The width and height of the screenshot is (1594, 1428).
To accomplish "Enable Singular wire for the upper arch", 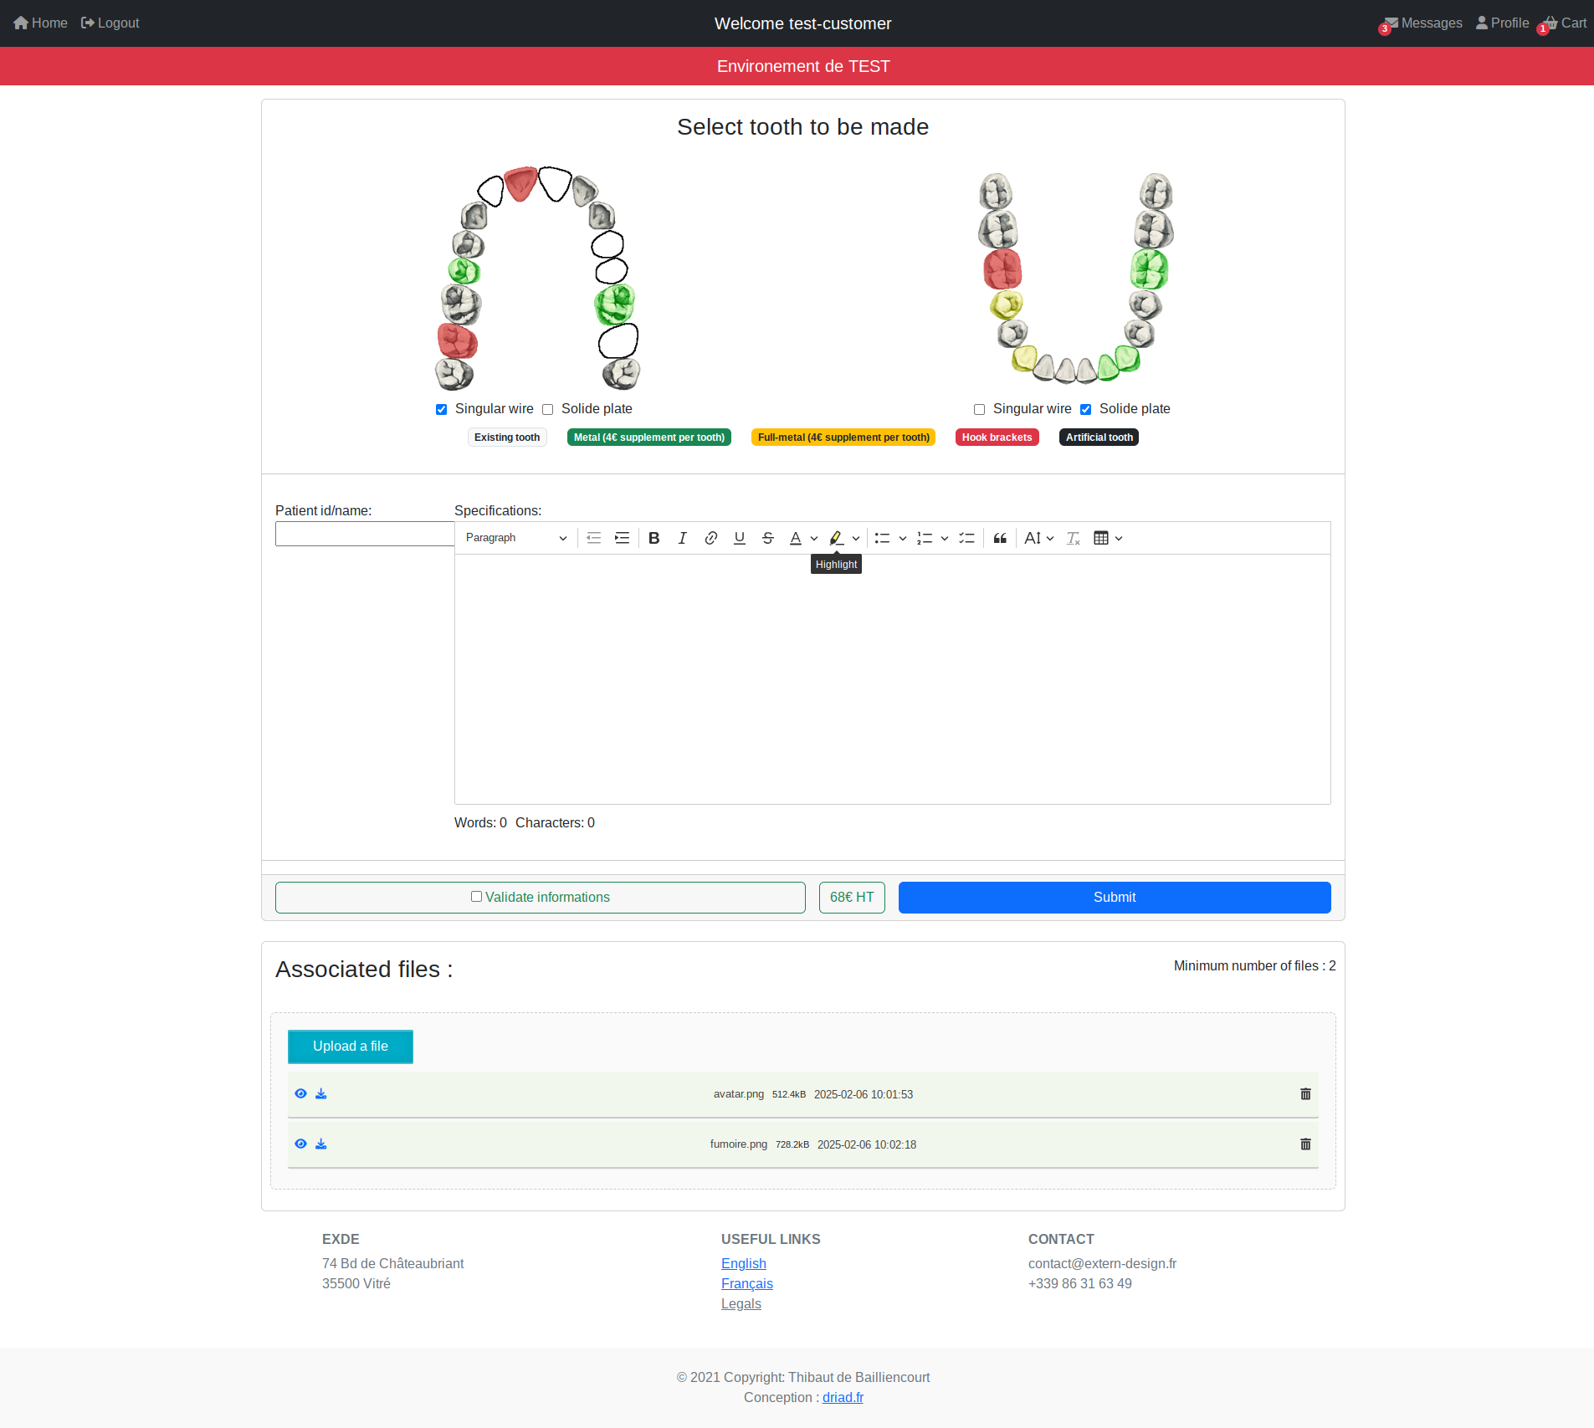I will 441,409.
